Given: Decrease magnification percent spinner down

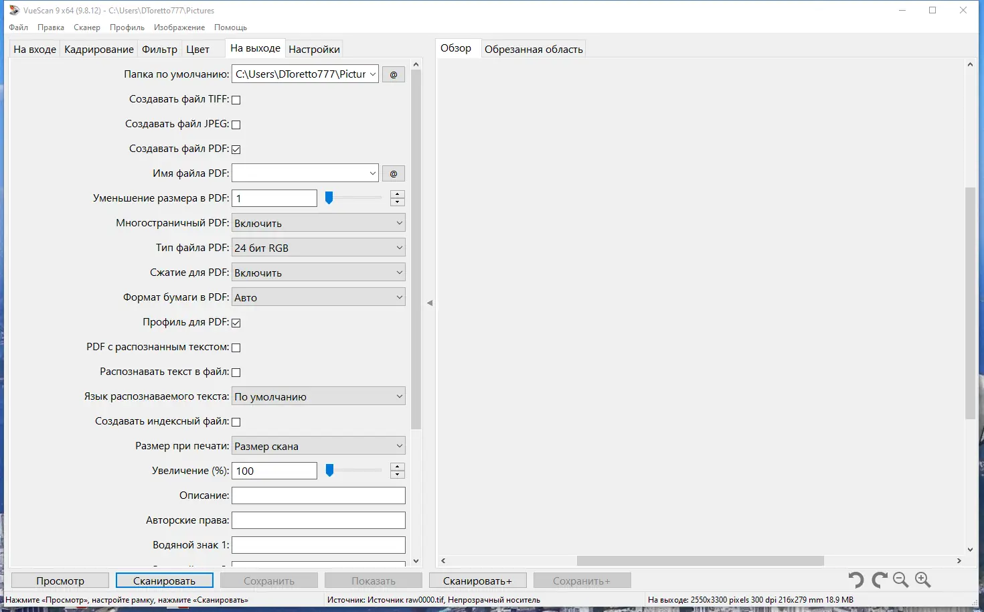Looking at the screenshot, I should [398, 475].
